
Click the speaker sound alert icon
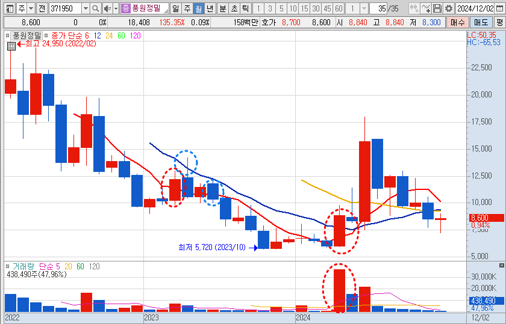point(107,8)
